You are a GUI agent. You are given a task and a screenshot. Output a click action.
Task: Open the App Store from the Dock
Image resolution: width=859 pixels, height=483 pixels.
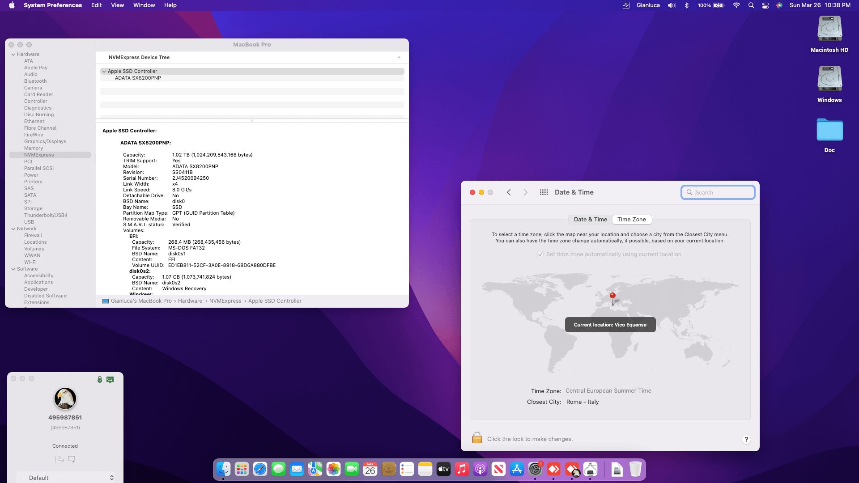[517, 469]
